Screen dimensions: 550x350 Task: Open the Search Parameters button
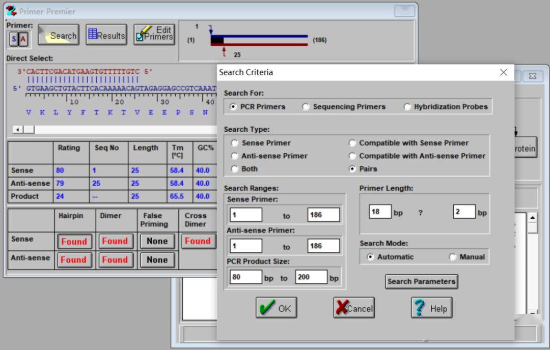click(x=421, y=281)
